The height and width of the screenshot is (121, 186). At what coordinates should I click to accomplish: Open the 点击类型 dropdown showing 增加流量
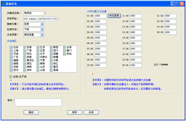coord(34,35)
